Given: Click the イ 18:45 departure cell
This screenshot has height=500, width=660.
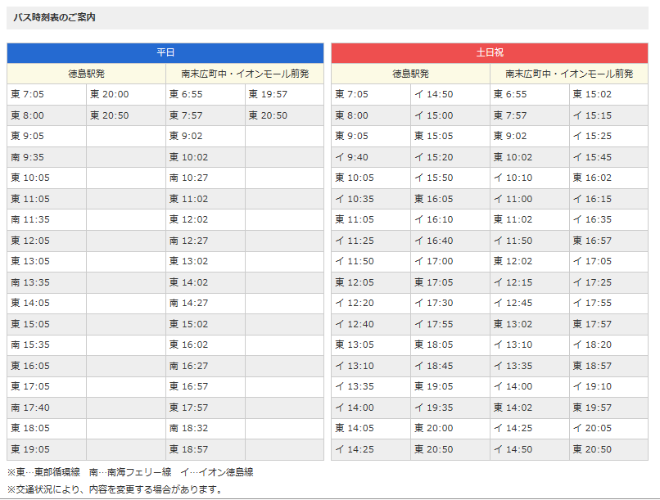Looking at the screenshot, I should tap(433, 366).
